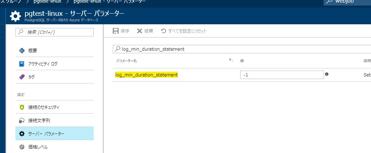Viewport: 371px width, 153px height.
Task: Click the 値 column header
Action: pos(242,61)
